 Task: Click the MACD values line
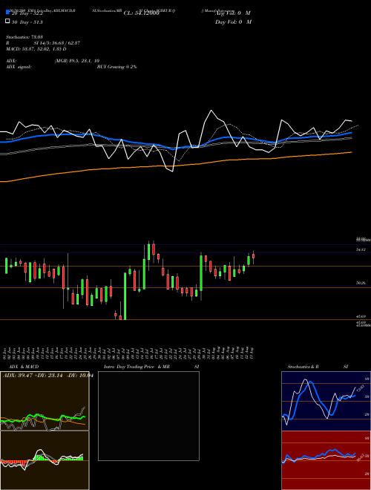(36, 49)
